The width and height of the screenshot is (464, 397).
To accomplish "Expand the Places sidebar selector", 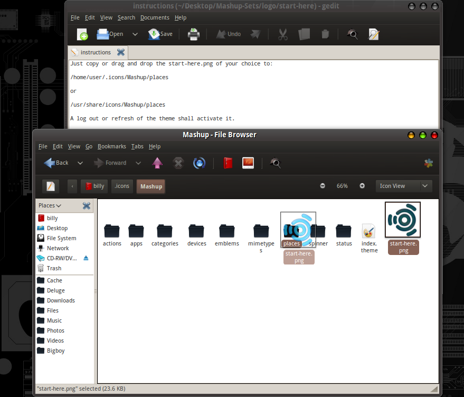I will [50, 205].
